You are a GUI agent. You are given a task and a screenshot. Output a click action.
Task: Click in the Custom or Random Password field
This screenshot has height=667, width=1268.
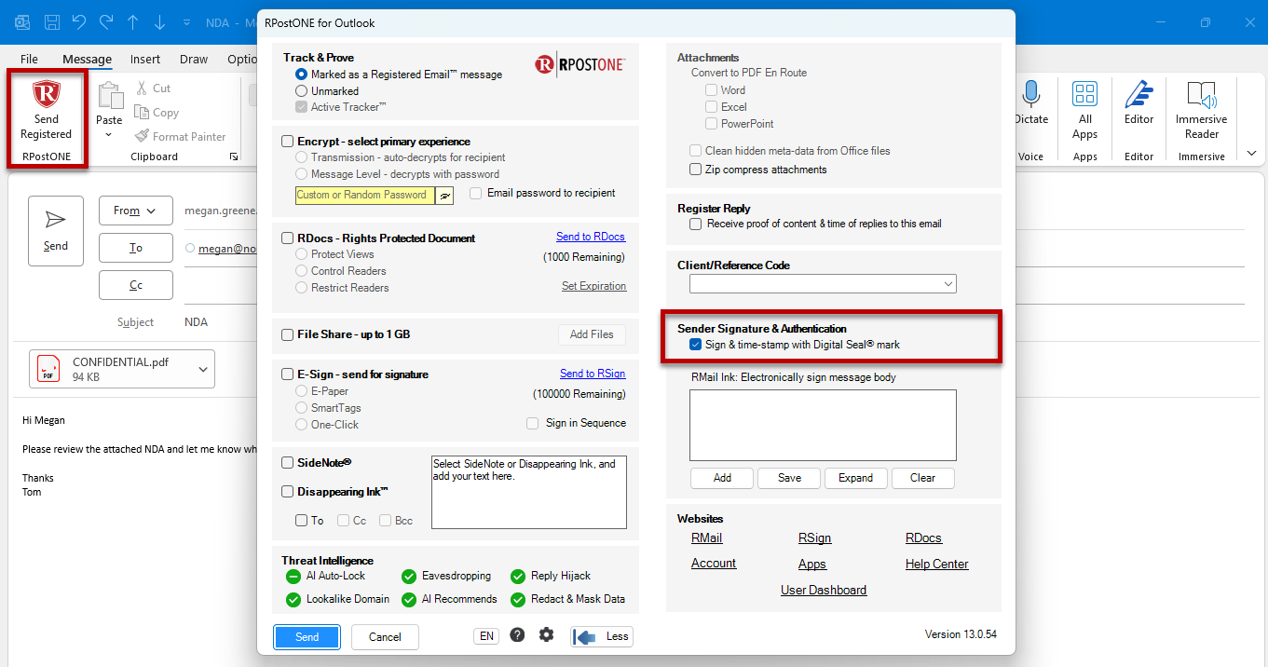pyautogui.click(x=365, y=195)
